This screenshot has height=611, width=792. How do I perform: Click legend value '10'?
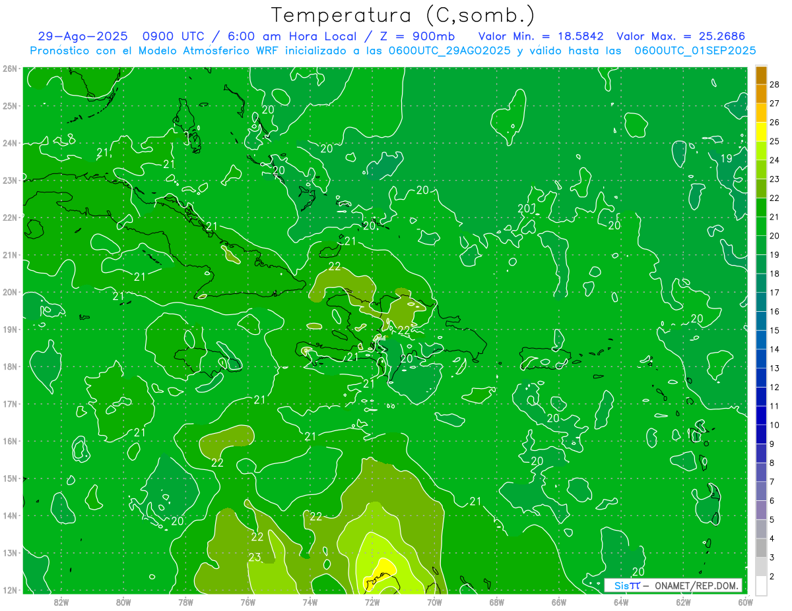(x=774, y=425)
